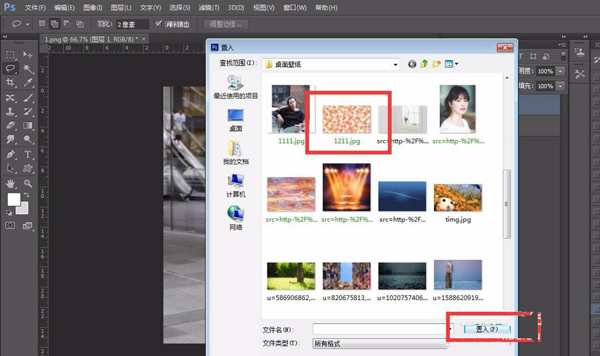Image resolution: width=600 pixels, height=356 pixels.
Task: Go to 最近使用的项目 recent places
Action: pos(236,87)
